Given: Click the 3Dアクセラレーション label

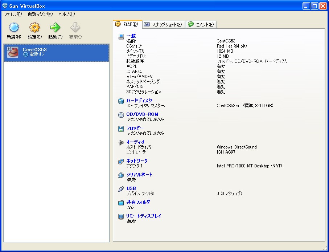Looking at the screenshot, I should tap(144, 92).
